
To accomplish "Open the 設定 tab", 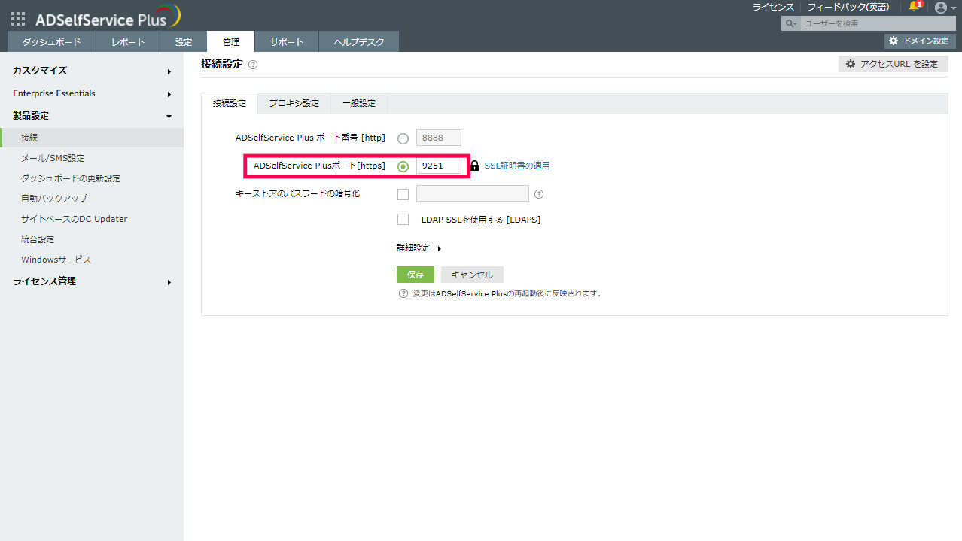I will click(184, 42).
